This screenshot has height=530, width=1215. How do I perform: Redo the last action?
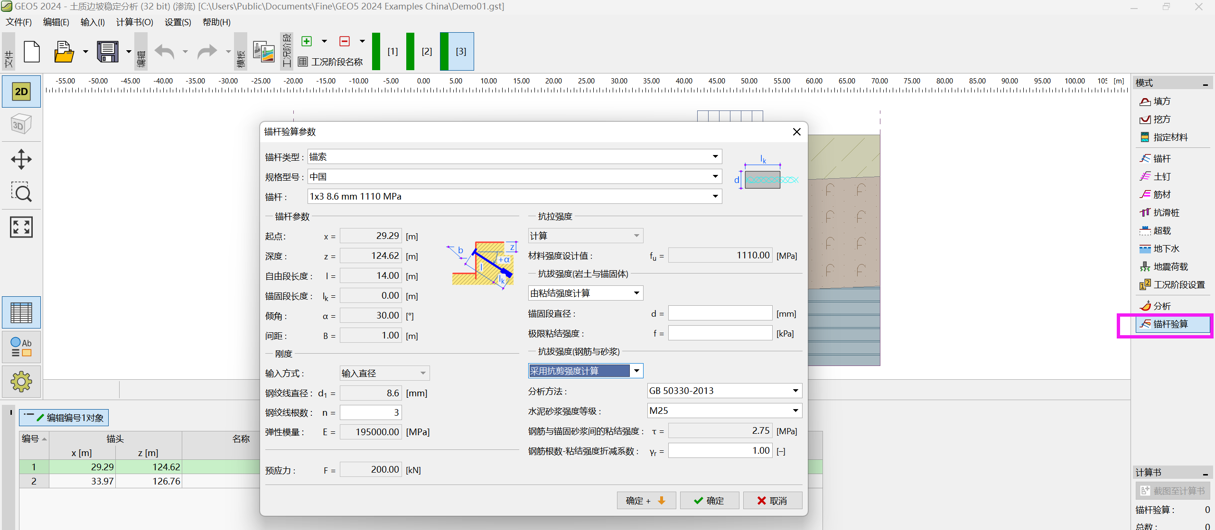[207, 52]
